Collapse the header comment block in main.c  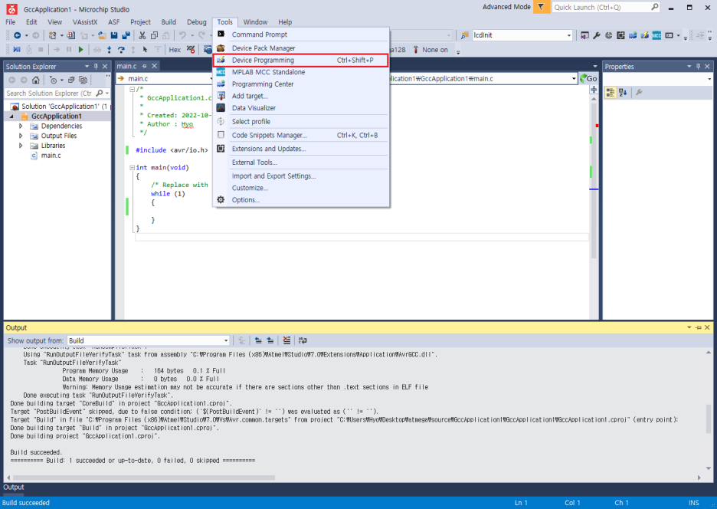(x=133, y=89)
